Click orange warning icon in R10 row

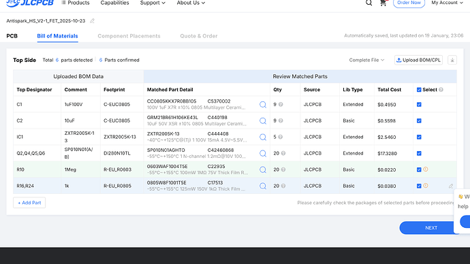point(426,169)
